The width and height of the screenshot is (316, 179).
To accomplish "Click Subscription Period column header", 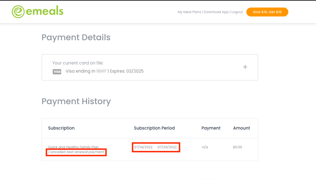I will [x=154, y=128].
